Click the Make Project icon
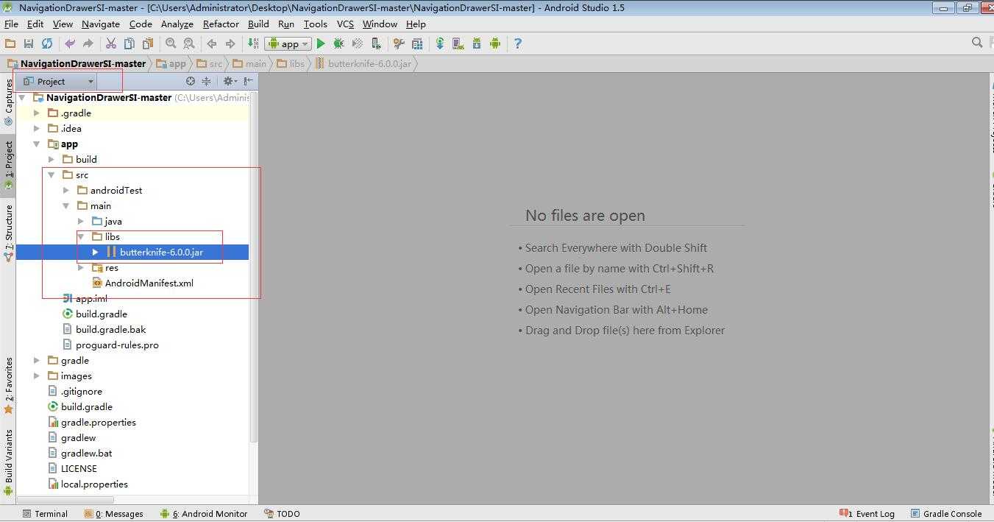The width and height of the screenshot is (994, 522). click(253, 43)
